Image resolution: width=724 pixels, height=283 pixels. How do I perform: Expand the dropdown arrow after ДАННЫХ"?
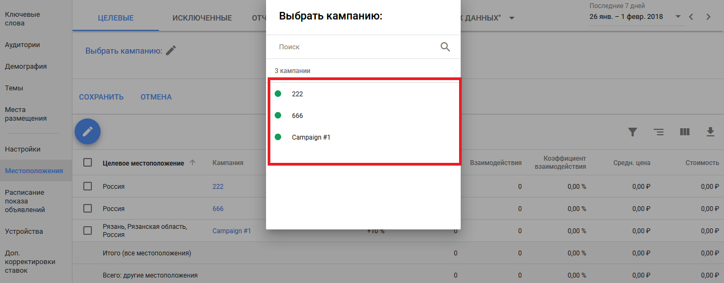click(x=512, y=18)
